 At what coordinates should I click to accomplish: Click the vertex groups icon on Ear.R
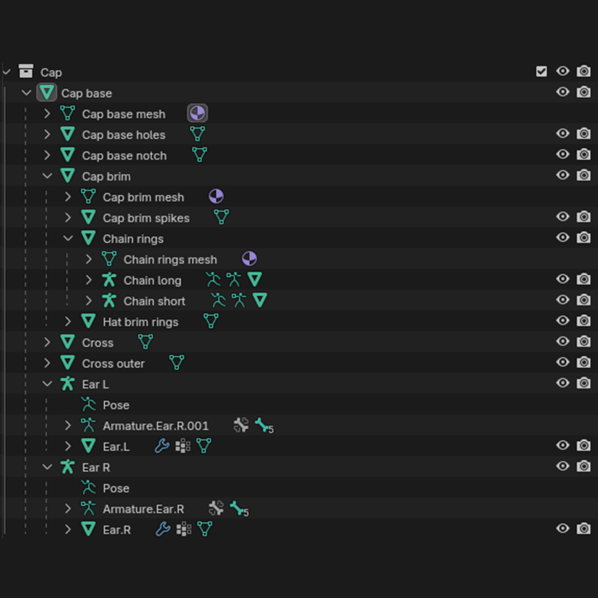(x=184, y=529)
